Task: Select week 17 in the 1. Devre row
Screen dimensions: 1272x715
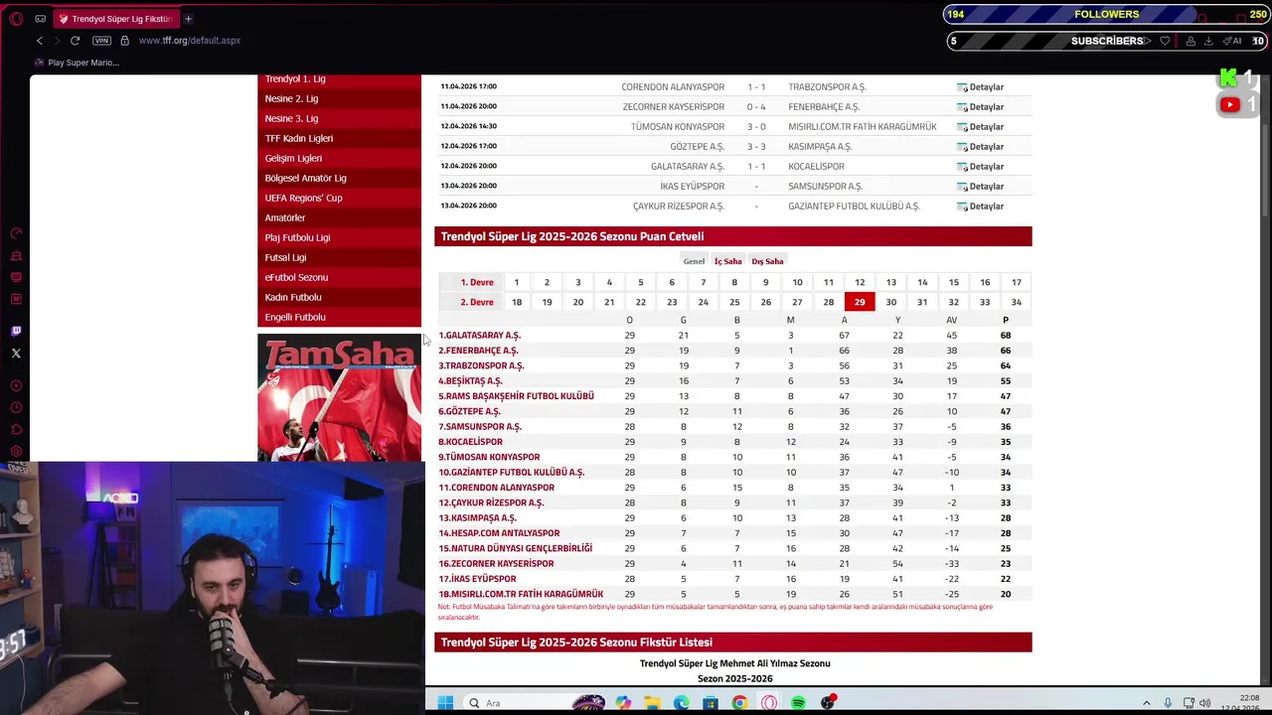Action: coord(1016,282)
